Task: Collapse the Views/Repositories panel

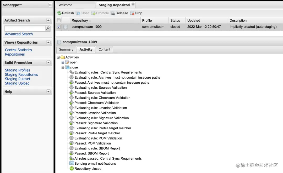Action: pyautogui.click(x=48, y=42)
